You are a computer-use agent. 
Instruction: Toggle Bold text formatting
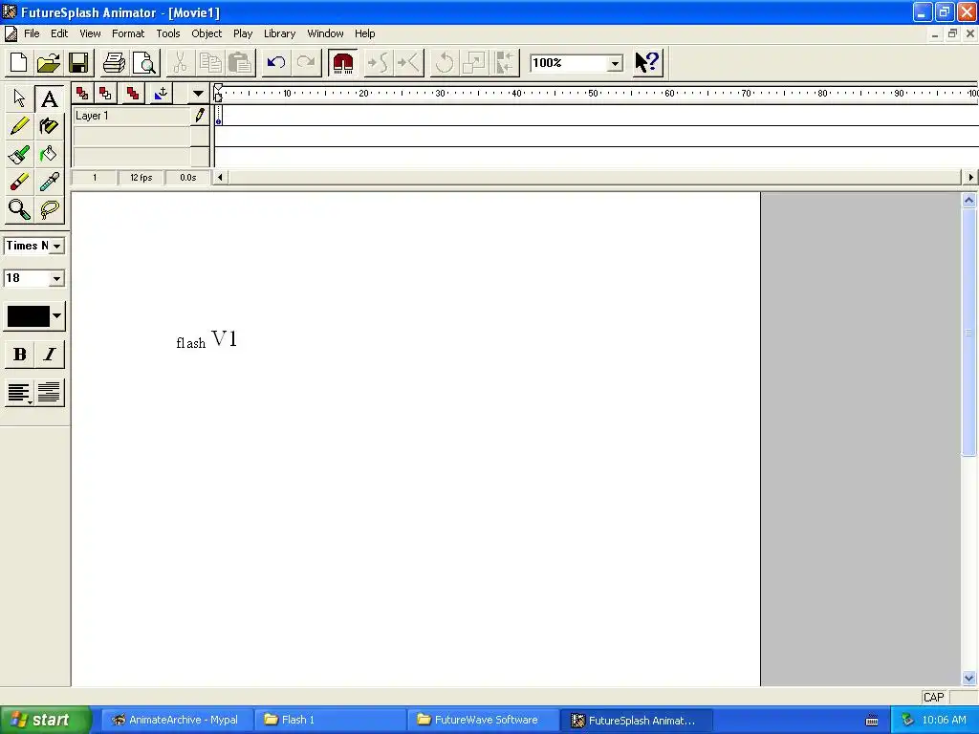(19, 355)
